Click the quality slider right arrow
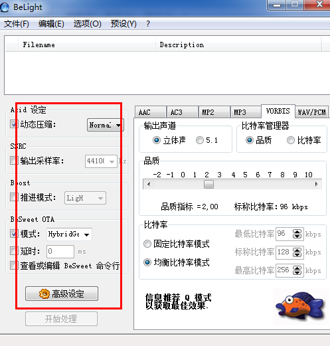The image size is (330, 346). tap(317, 184)
